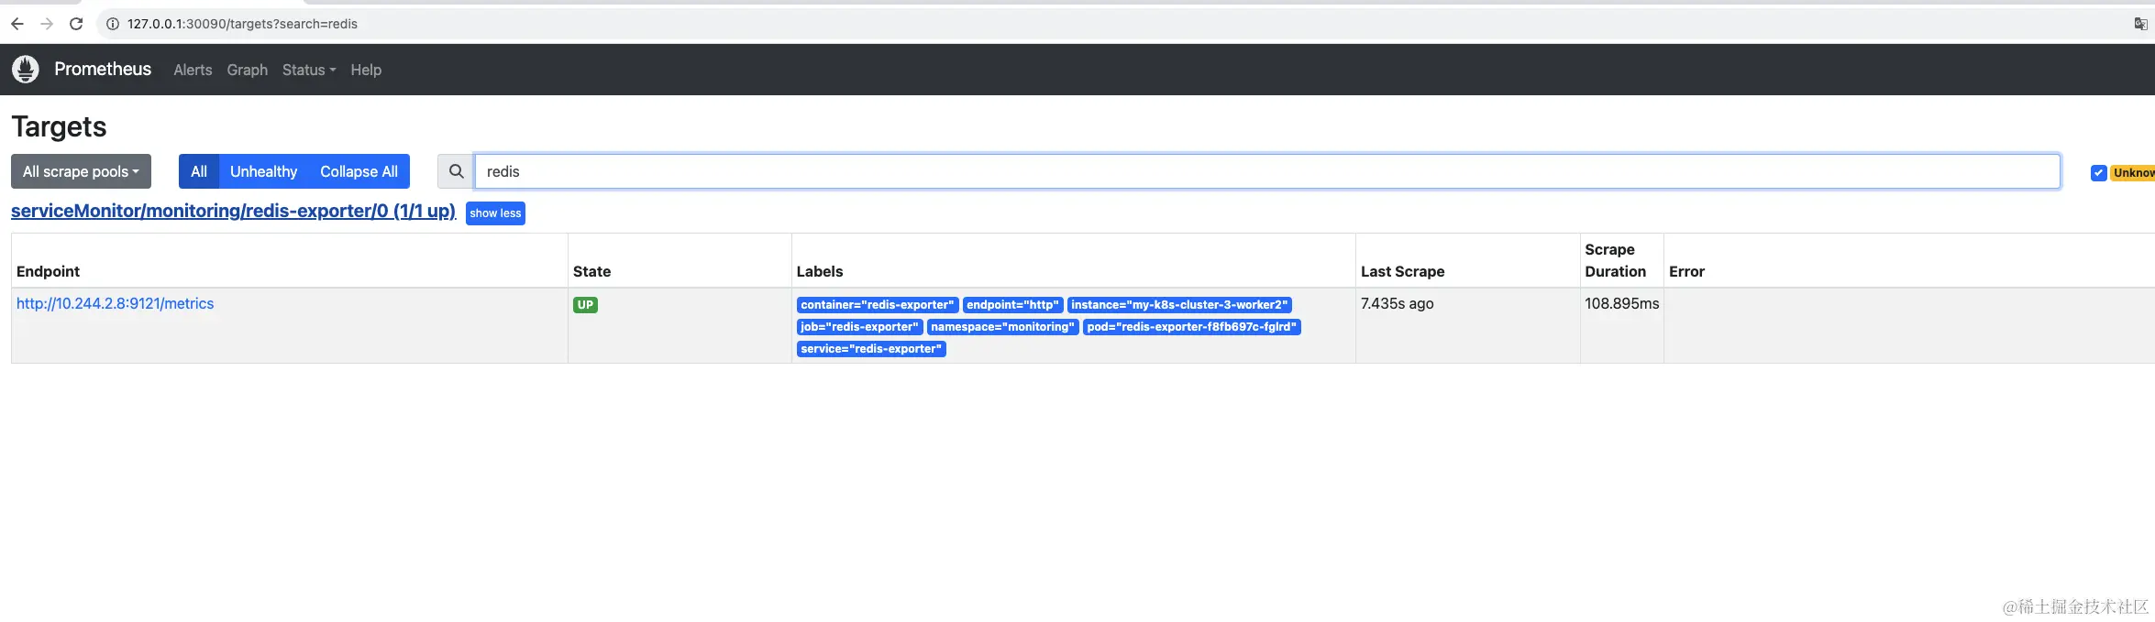Reload the page with refresh icon
Screen dimensions: 2155x622
click(x=76, y=24)
